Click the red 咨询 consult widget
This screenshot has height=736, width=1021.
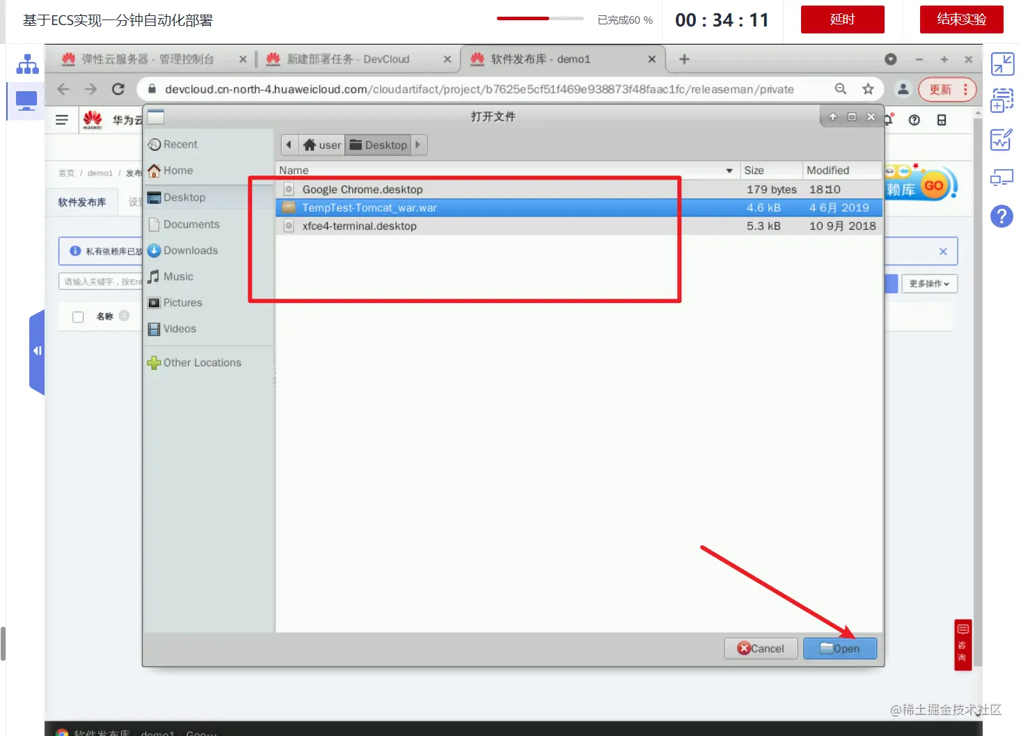(963, 644)
